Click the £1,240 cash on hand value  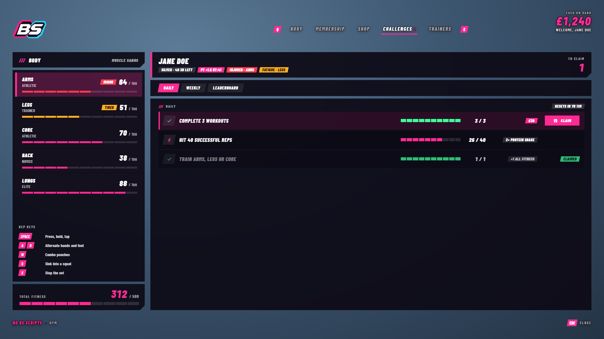[573, 21]
